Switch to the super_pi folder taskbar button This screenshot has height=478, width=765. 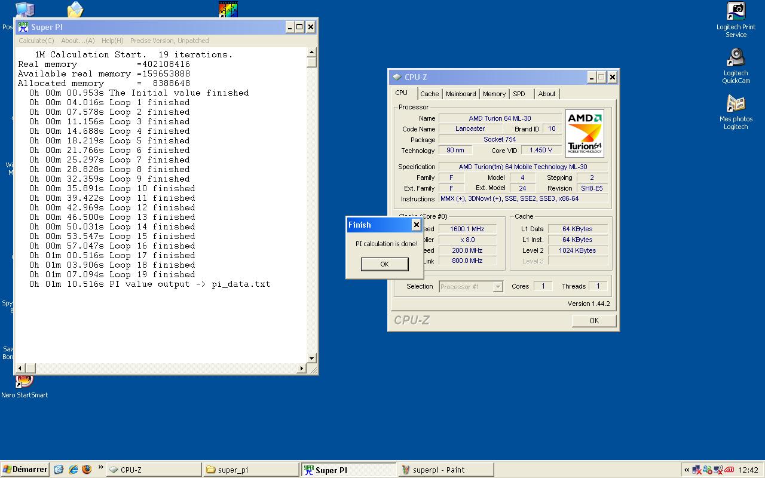[251, 470]
